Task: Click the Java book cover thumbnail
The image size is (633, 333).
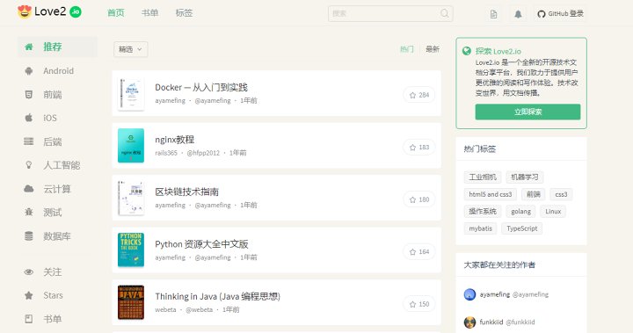Action: tap(131, 302)
